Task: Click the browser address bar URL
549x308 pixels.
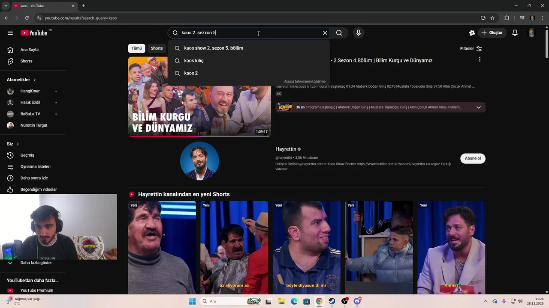Action: [x=81, y=18]
